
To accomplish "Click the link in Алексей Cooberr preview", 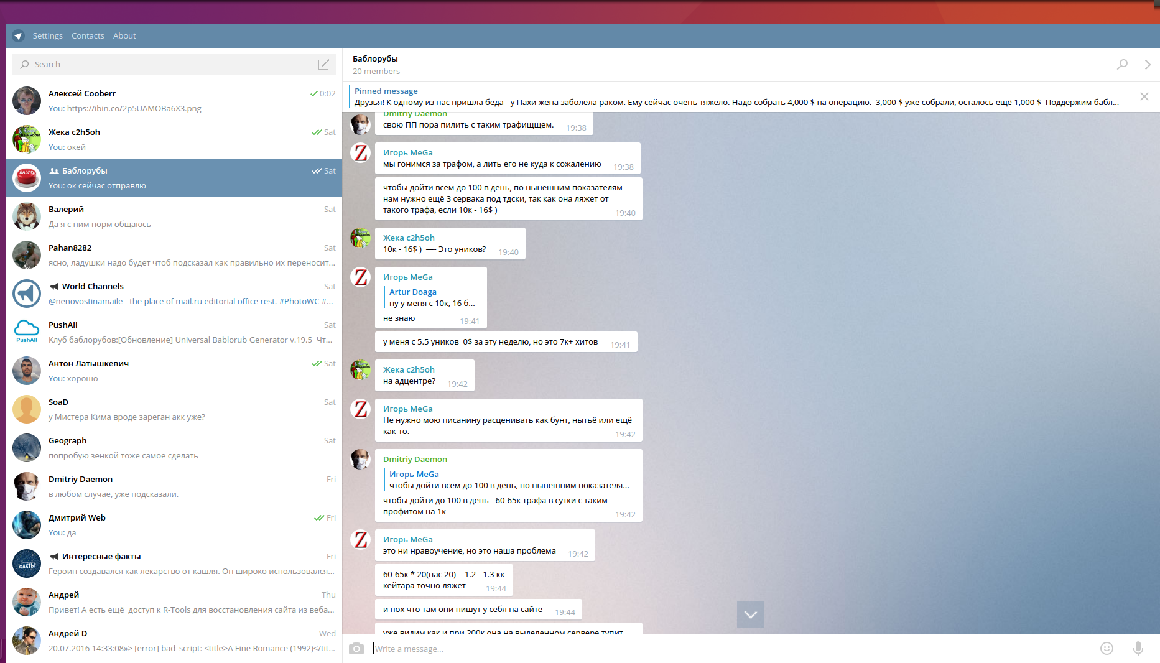I will (x=134, y=109).
